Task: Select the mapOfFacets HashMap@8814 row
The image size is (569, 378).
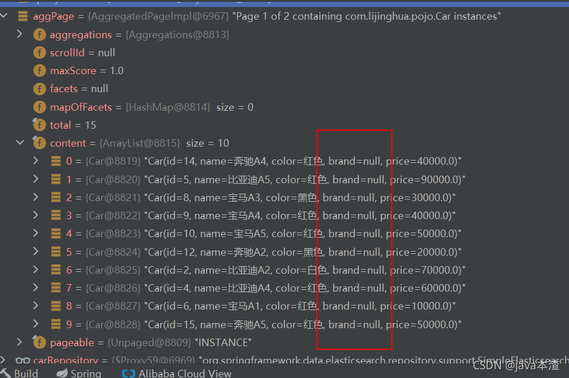Action: click(x=152, y=107)
